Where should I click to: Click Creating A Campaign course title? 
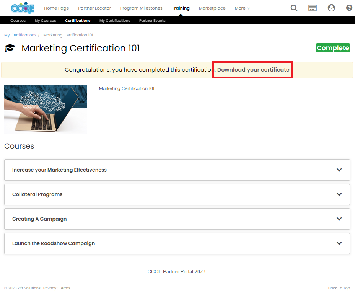tap(39, 219)
